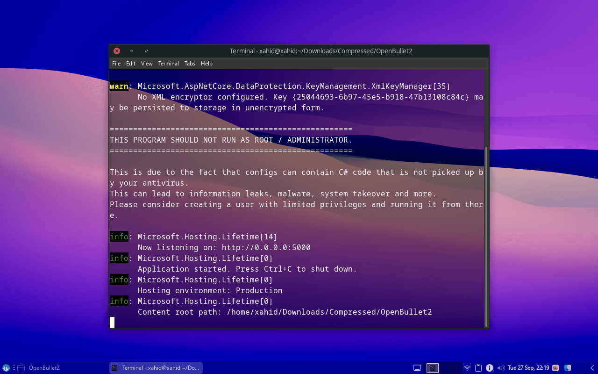Launch Firefox from the system tray

[x=555, y=368]
